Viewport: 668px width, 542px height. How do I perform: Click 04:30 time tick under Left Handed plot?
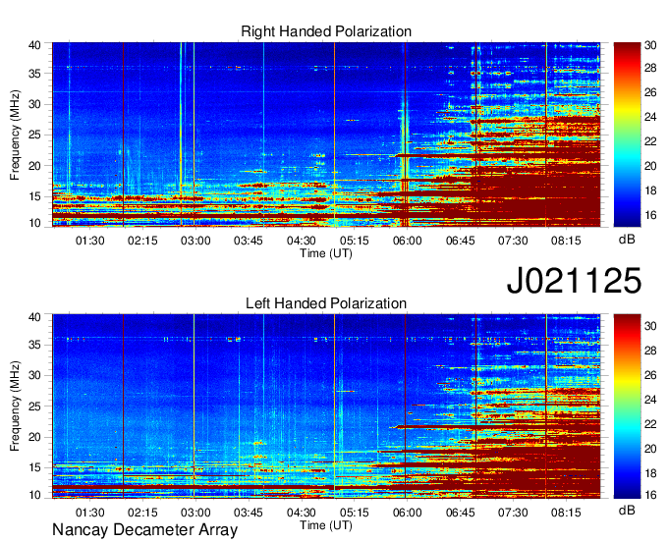tap(302, 513)
